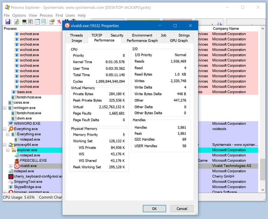The height and width of the screenshot is (219, 268).
Task: Click the scrollbar down arrow in process list
Action: [x=263, y=190]
